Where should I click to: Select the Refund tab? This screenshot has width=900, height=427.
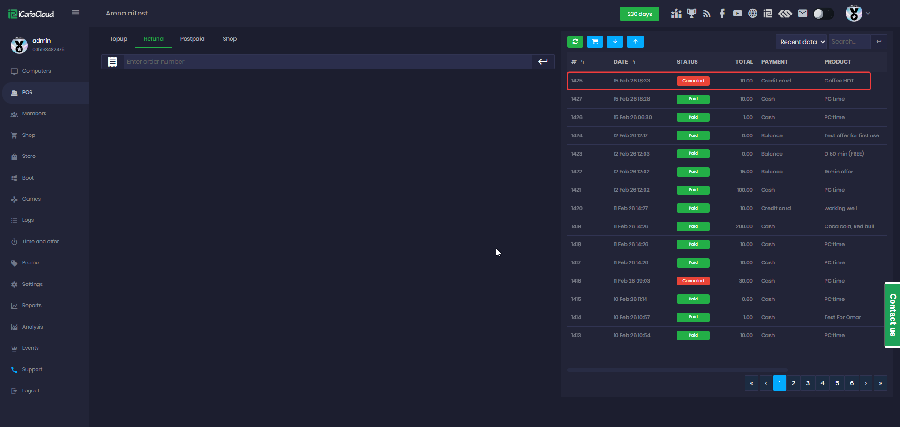tap(154, 39)
